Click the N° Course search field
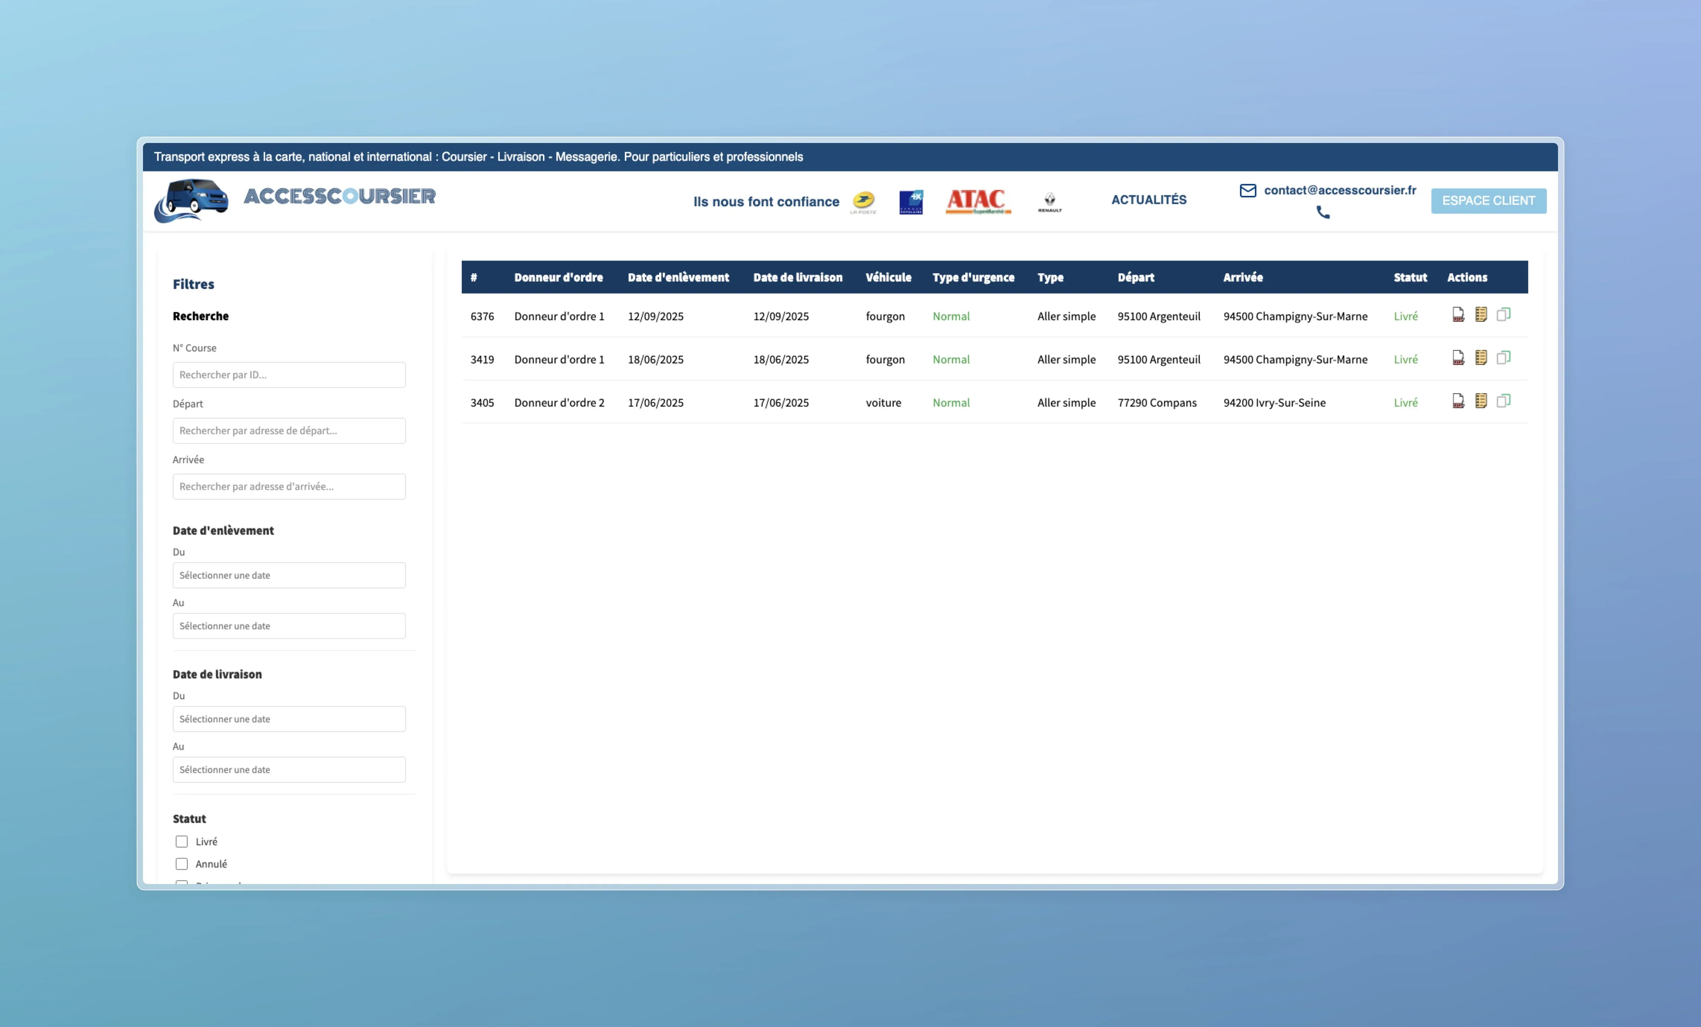 tap(289, 375)
